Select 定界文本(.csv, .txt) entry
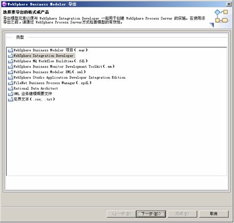 coord(34,99)
